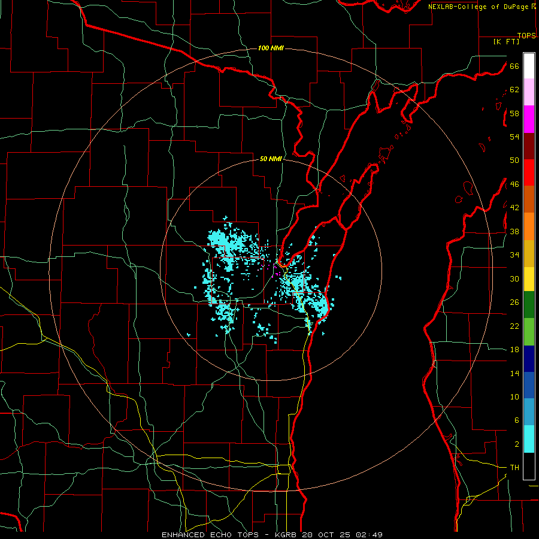The height and width of the screenshot is (539, 539).
Task: Click the black TH threshold swatch
Action: [x=529, y=466]
